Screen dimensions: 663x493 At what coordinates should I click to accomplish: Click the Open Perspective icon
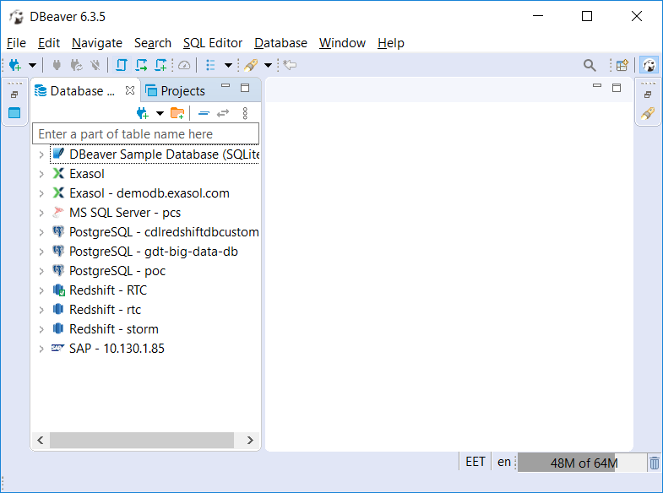622,65
